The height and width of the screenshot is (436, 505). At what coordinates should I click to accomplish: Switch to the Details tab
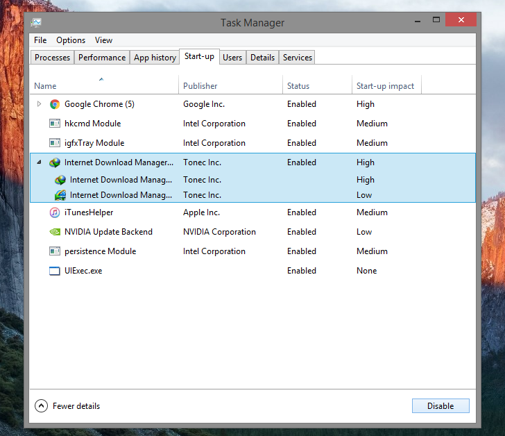tap(262, 58)
